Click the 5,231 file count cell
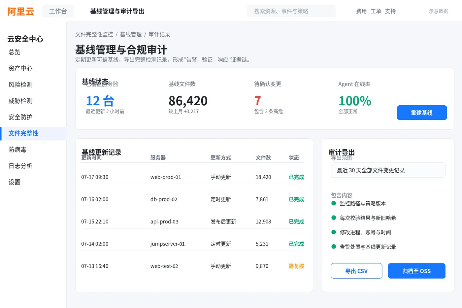The height and width of the screenshot is (308, 462). [262, 244]
